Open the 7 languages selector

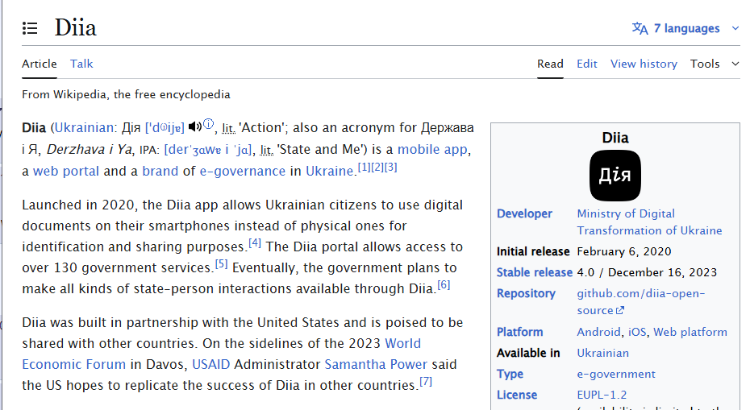(x=686, y=28)
